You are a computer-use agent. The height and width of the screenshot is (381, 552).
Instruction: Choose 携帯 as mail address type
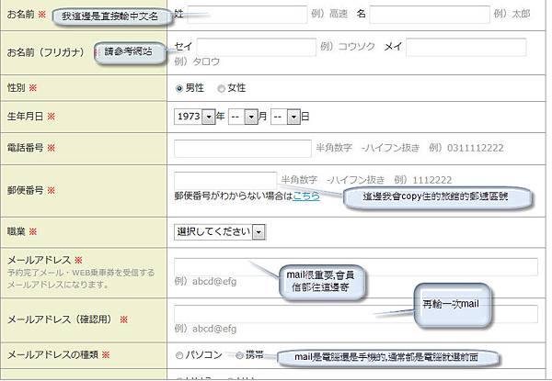[x=239, y=355]
